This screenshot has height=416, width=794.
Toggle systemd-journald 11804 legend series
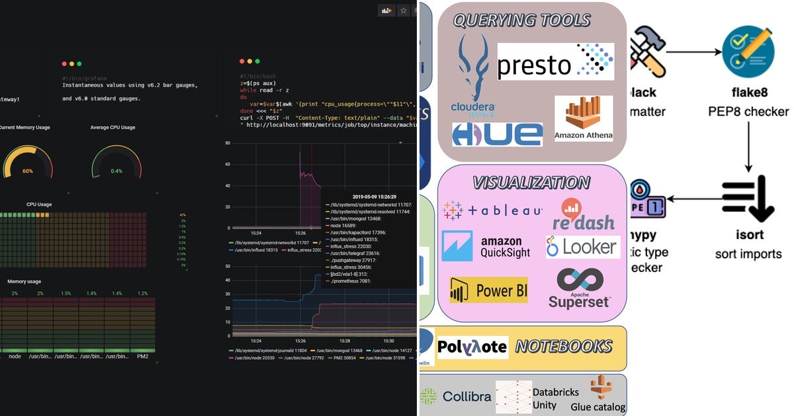coord(267,351)
